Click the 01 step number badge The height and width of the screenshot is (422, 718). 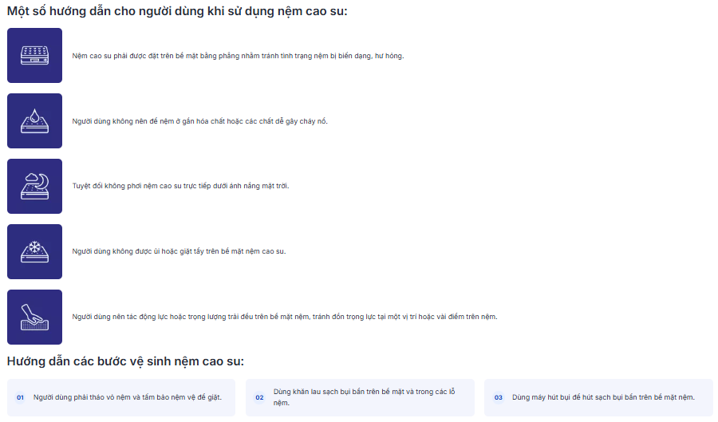20,397
